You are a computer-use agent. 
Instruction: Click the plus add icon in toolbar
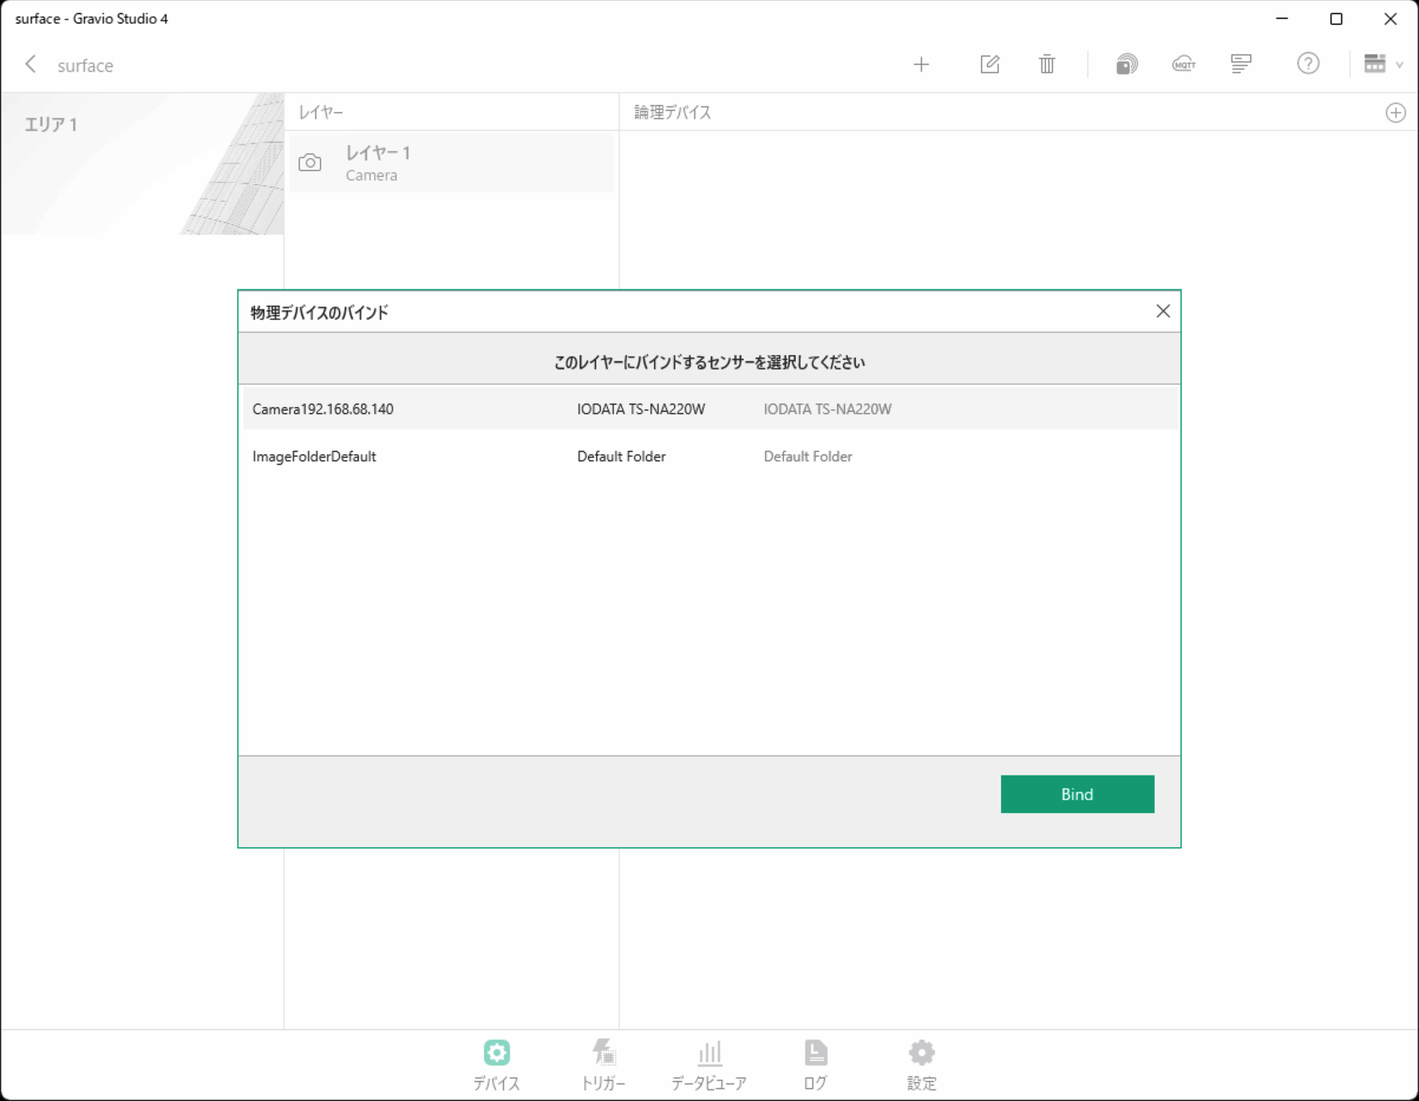pos(921,64)
